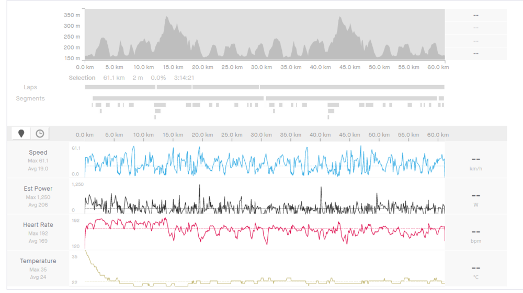Select the first lap bar
The width and height of the screenshot is (523, 293).
click(120, 87)
